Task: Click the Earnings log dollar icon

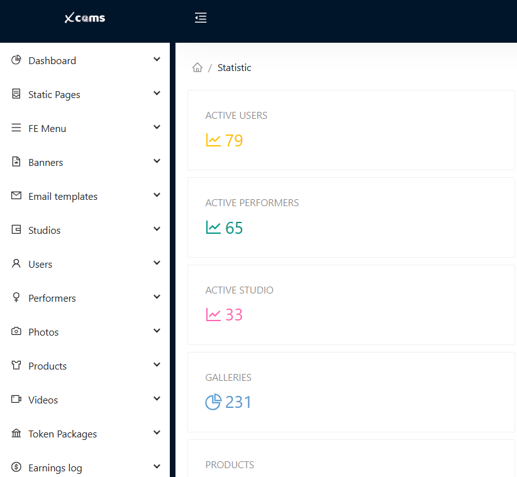Action: click(x=15, y=466)
